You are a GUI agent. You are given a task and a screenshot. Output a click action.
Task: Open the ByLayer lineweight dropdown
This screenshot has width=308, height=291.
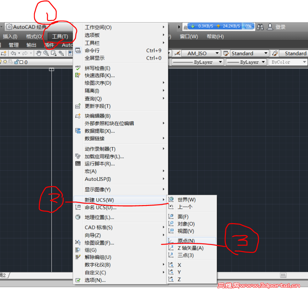point(246,62)
